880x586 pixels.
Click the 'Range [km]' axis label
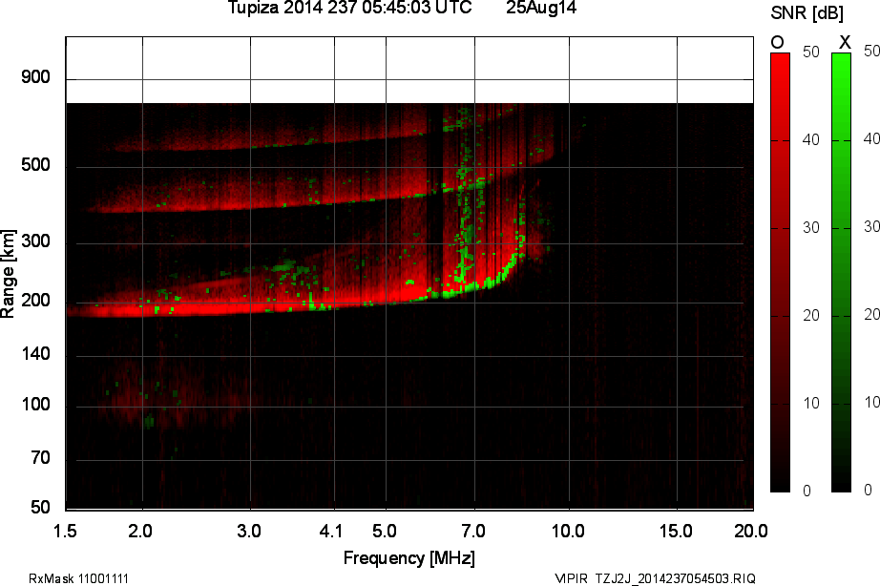(8, 273)
